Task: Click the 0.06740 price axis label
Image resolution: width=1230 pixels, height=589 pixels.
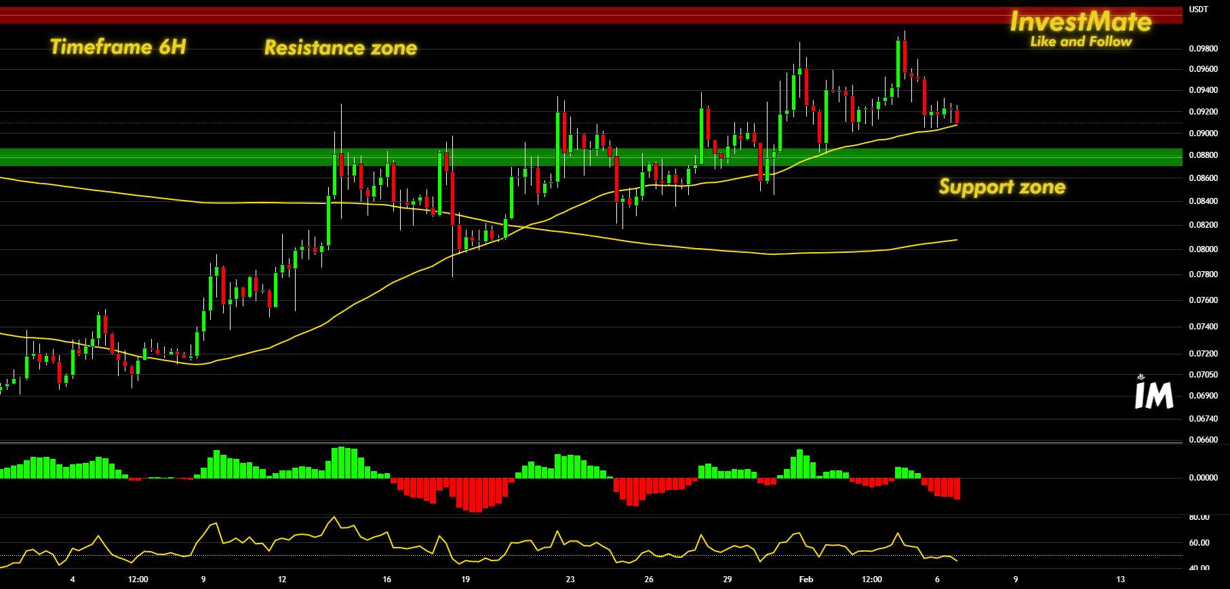Action: (1203, 419)
